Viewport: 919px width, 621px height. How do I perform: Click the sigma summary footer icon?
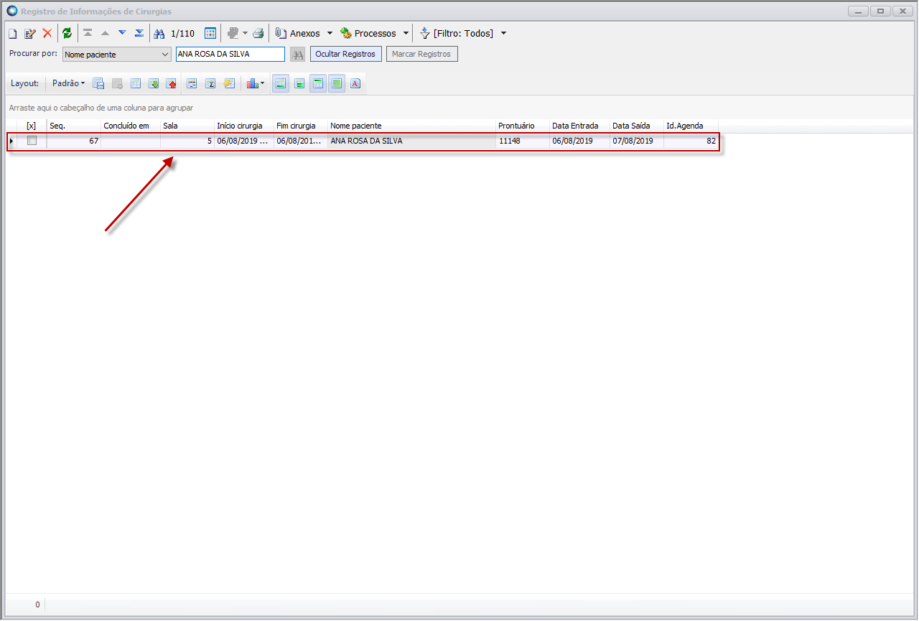[x=210, y=83]
